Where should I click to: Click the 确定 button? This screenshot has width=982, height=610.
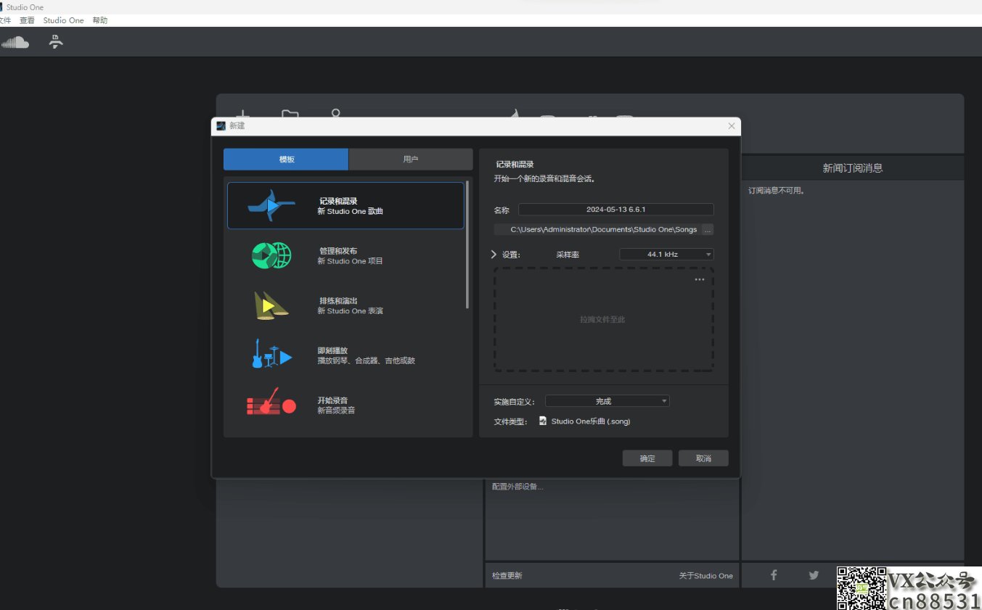[x=647, y=458]
